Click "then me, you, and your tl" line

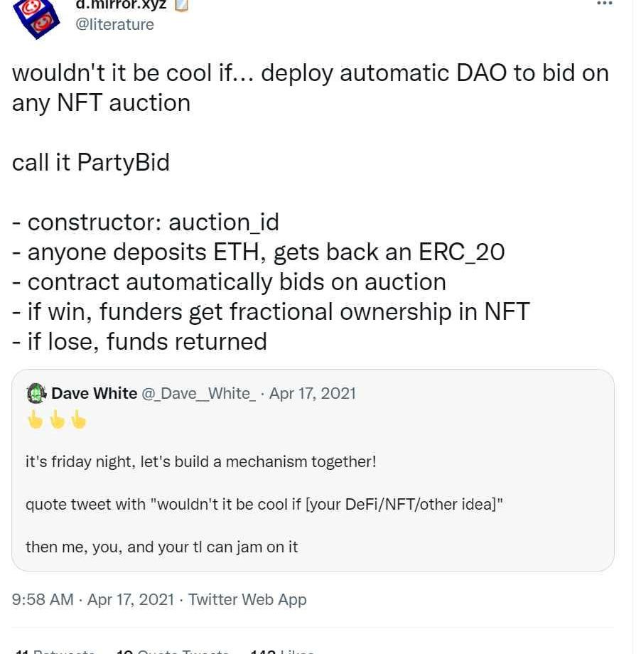pyautogui.click(x=161, y=547)
